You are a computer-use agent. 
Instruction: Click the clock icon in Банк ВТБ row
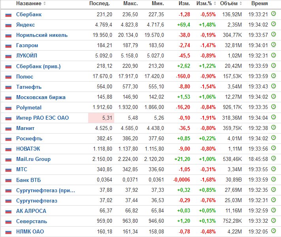pos(273,179)
